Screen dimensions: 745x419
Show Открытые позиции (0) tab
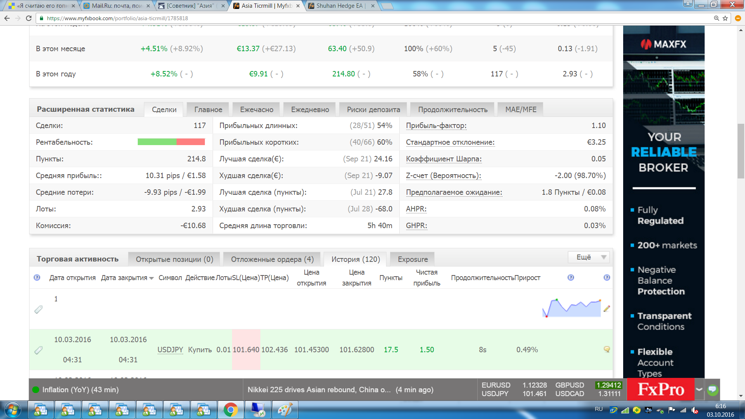[174, 259]
